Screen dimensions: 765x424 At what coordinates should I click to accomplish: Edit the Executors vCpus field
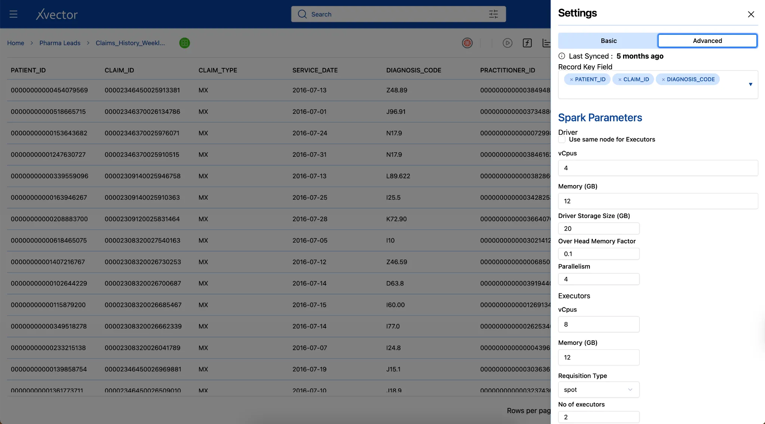point(599,324)
